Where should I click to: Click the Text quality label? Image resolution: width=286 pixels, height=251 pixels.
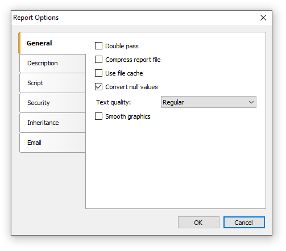pyautogui.click(x=113, y=102)
